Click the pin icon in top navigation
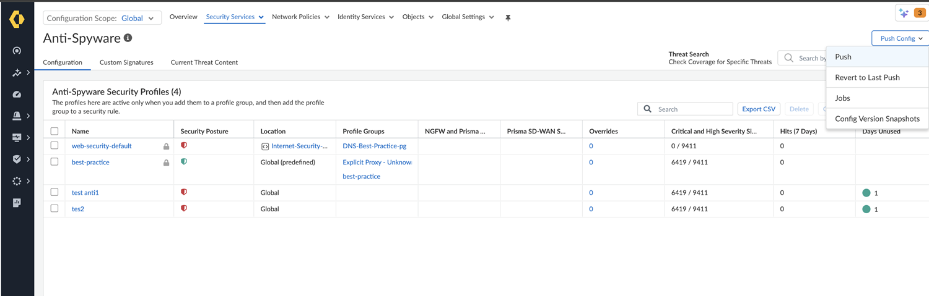This screenshot has width=929, height=296. coord(508,18)
